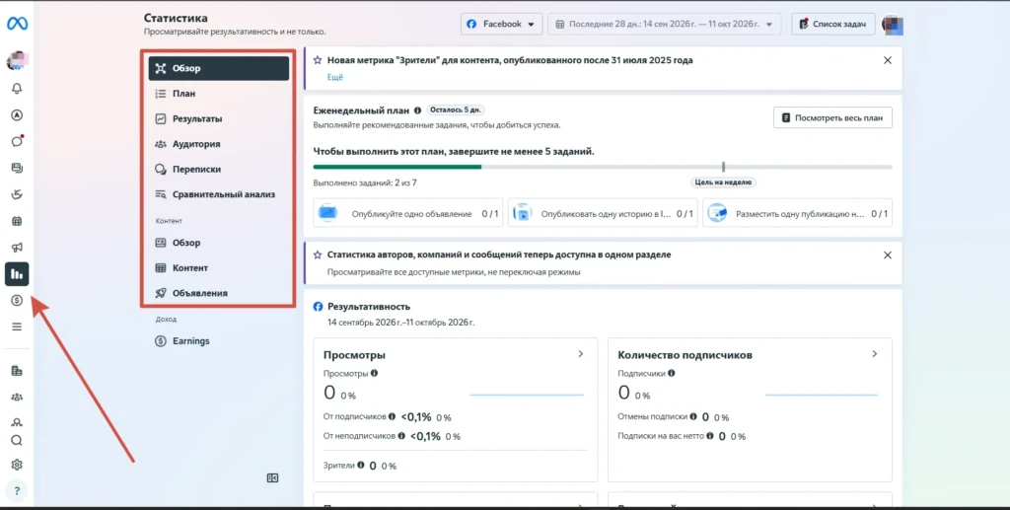
Task: Click the Посмотреть весь план button
Action: tap(832, 117)
